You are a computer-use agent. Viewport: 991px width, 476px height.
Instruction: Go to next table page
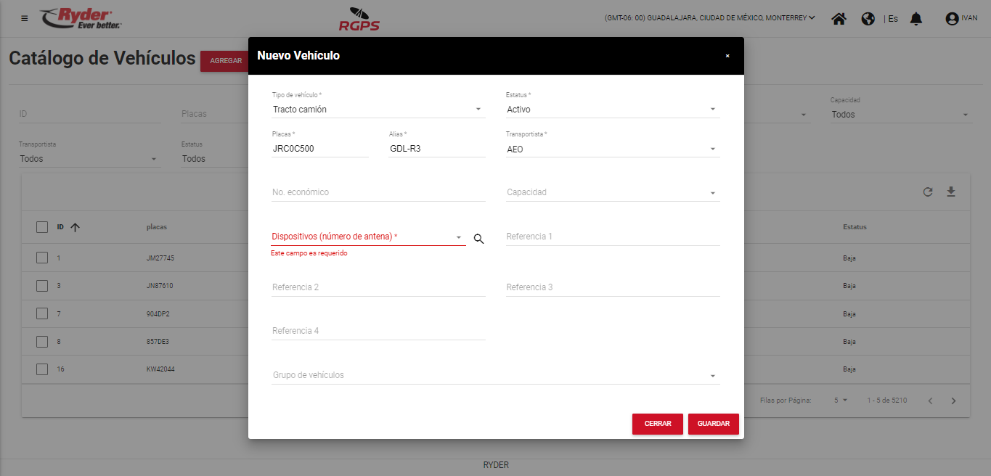pos(954,401)
